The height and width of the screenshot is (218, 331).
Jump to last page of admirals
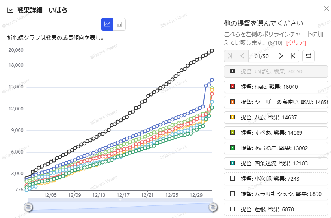pos(293,56)
